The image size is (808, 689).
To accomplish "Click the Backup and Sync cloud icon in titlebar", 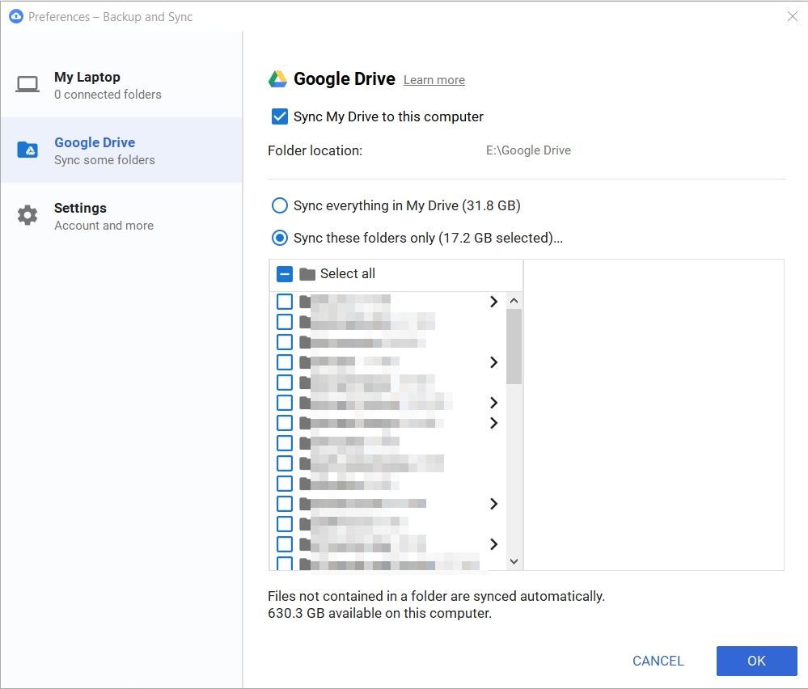I will click(16, 16).
